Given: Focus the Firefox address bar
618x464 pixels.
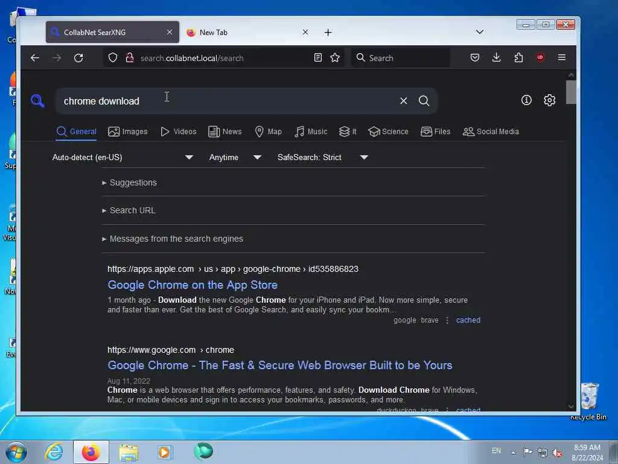Looking at the screenshot, I should [225, 58].
